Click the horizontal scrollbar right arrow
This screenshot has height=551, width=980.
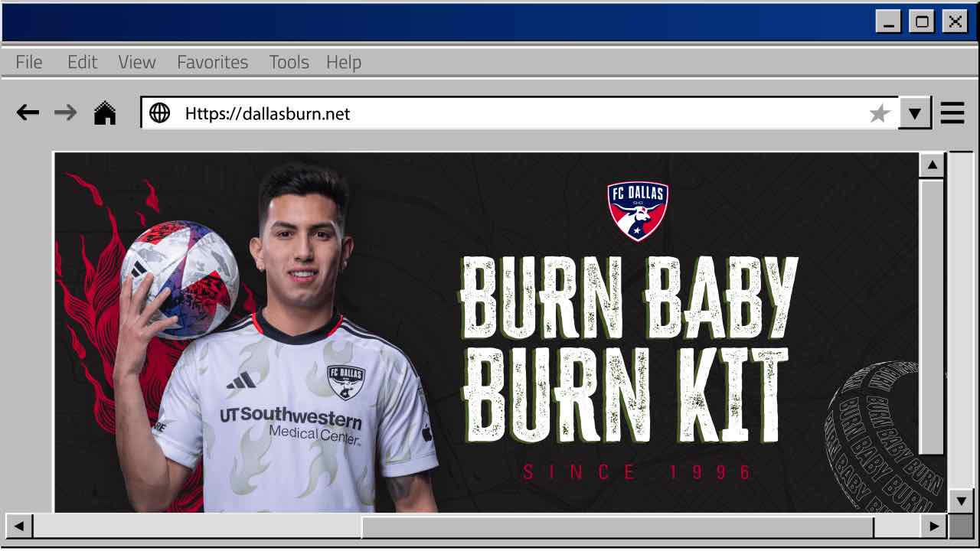point(933,526)
